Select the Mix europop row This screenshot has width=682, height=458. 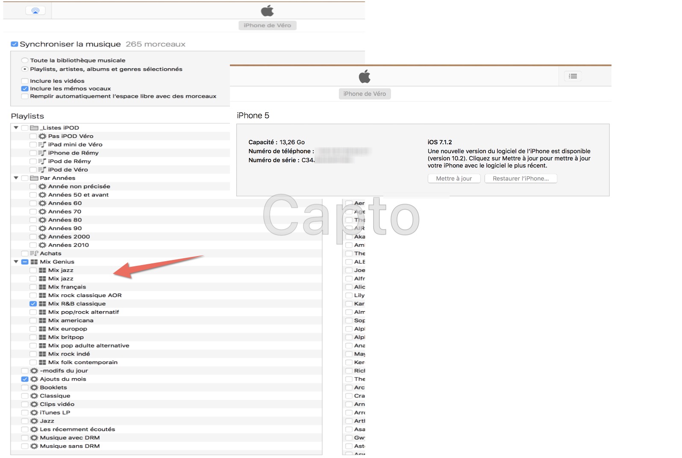pos(166,329)
